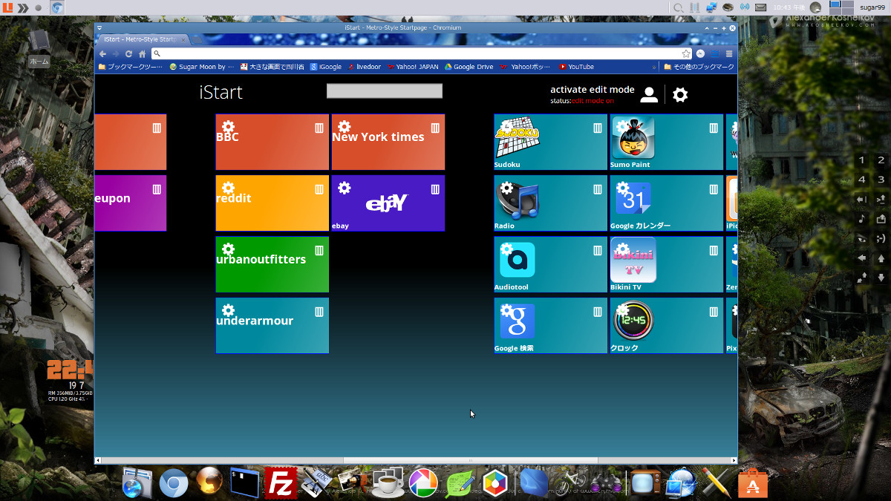This screenshot has width=891, height=501.
Task: Show hidden bookmarks via » chevron
Action: click(x=653, y=67)
